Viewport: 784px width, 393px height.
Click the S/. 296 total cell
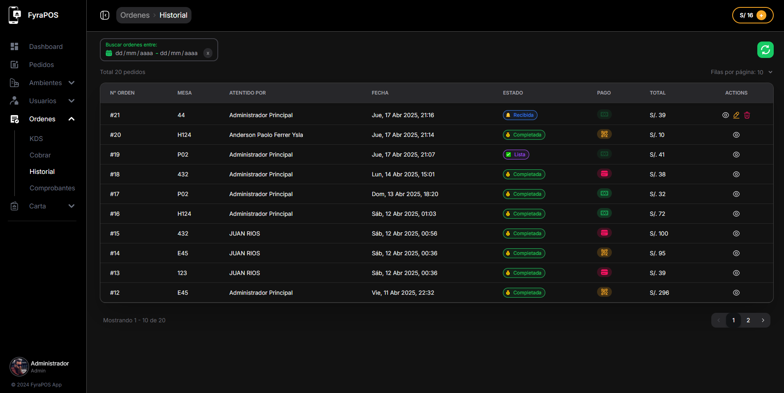point(659,293)
